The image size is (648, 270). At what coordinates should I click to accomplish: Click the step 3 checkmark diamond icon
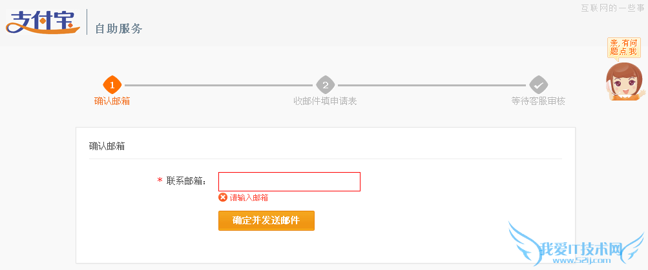[x=538, y=85]
